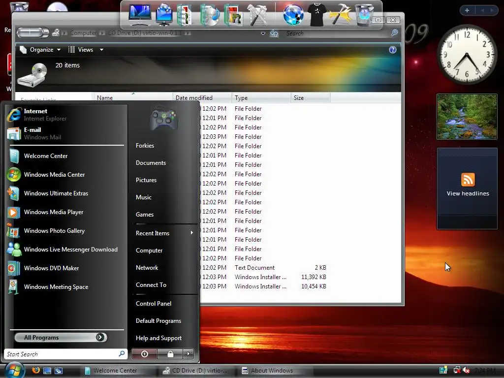
Task: Open Pictures from the Start menu
Action: click(146, 180)
